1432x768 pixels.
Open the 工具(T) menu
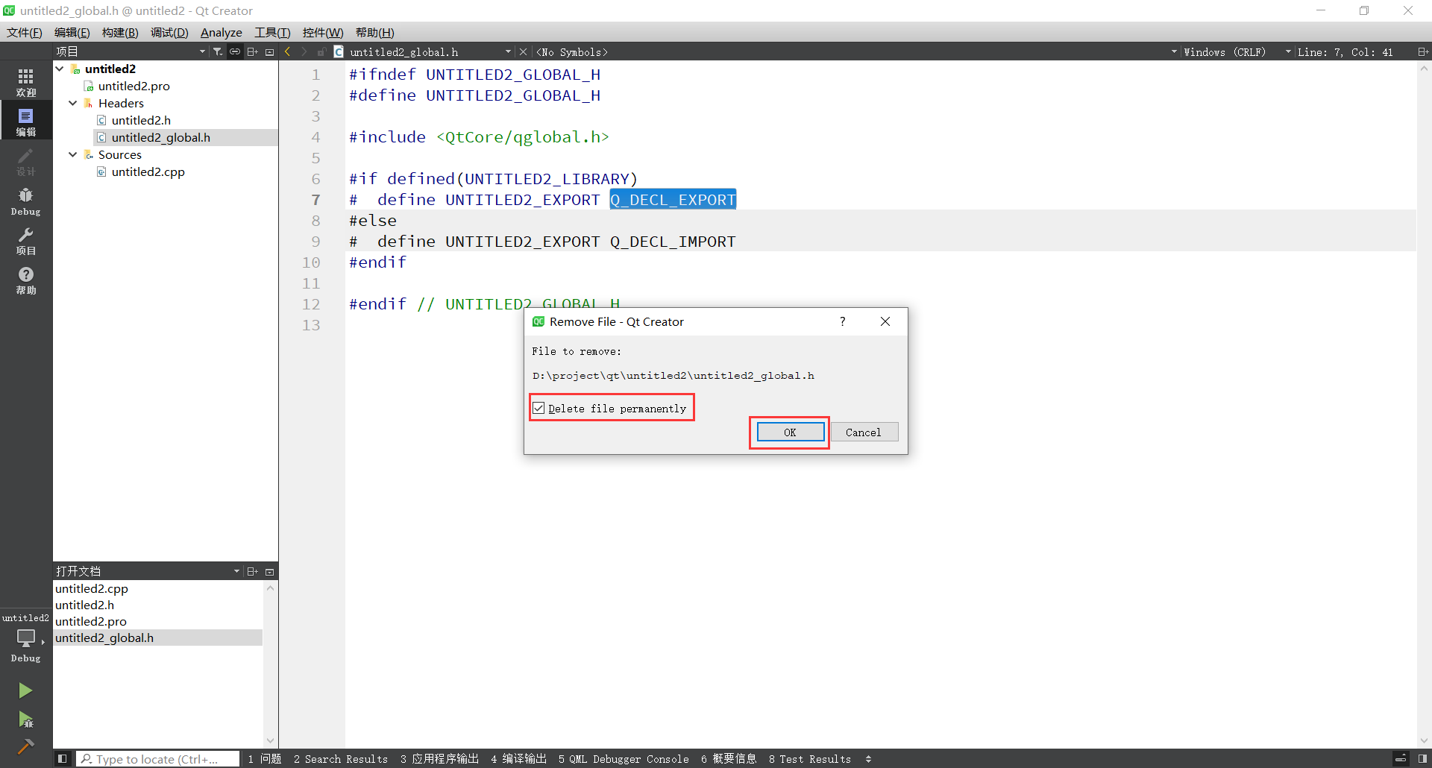coord(272,32)
